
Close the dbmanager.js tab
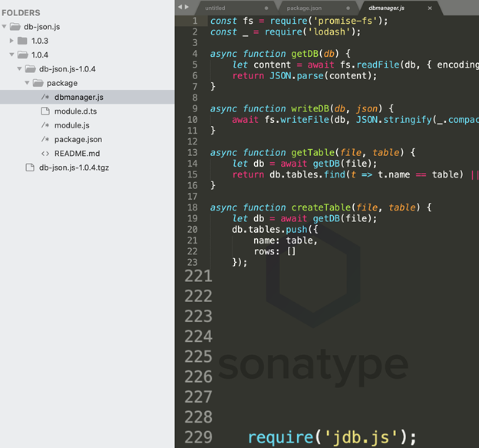click(430, 8)
